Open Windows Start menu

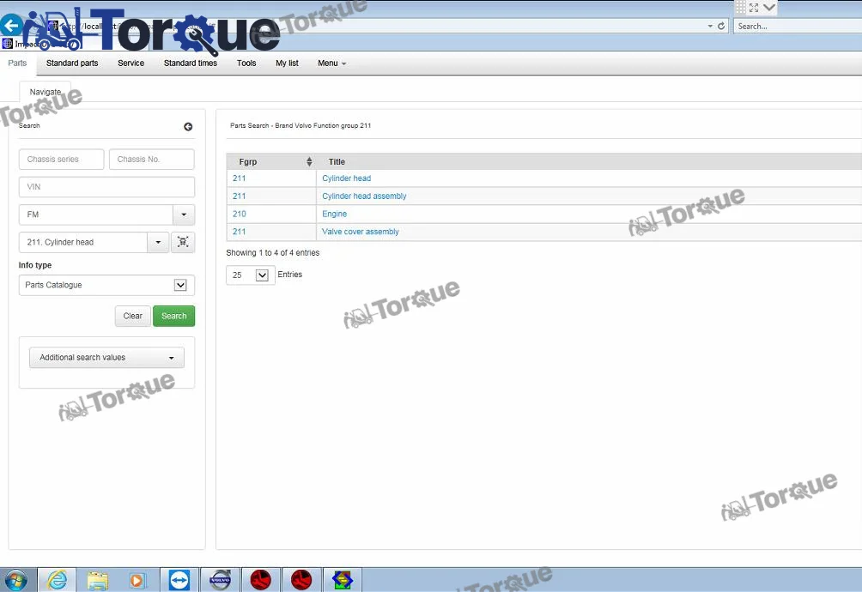coord(15,580)
